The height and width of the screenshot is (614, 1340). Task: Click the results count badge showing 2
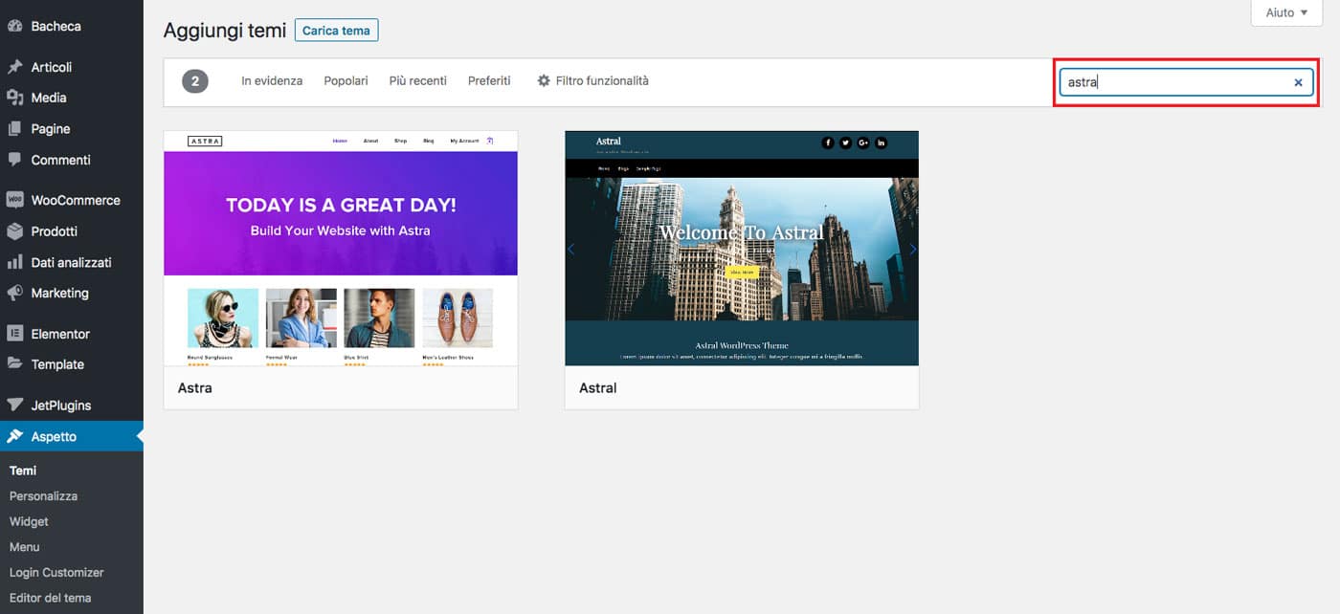pyautogui.click(x=195, y=81)
